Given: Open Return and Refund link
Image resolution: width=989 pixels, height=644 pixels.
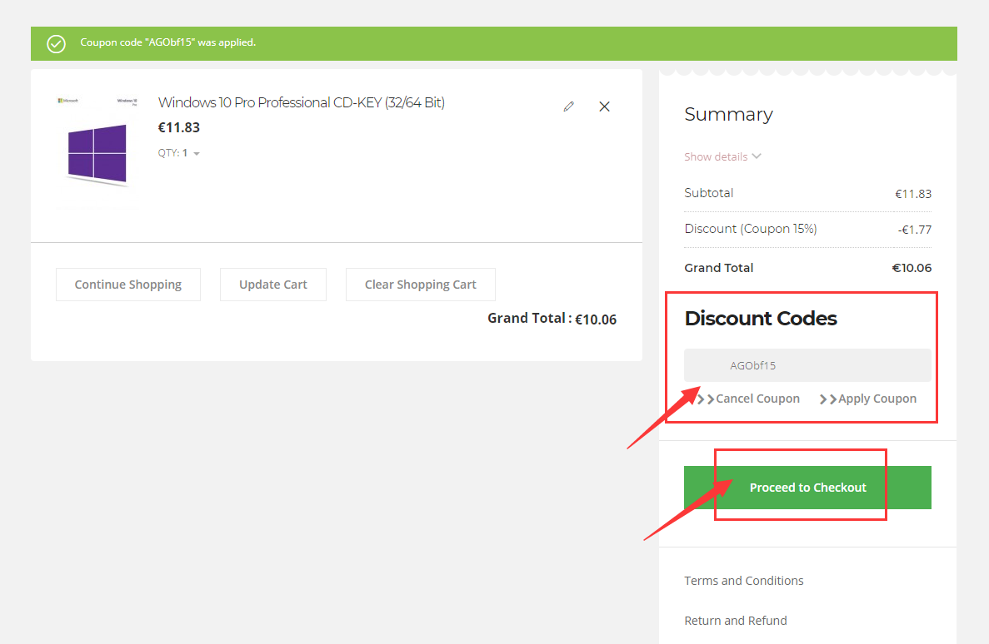Looking at the screenshot, I should tap(736, 621).
